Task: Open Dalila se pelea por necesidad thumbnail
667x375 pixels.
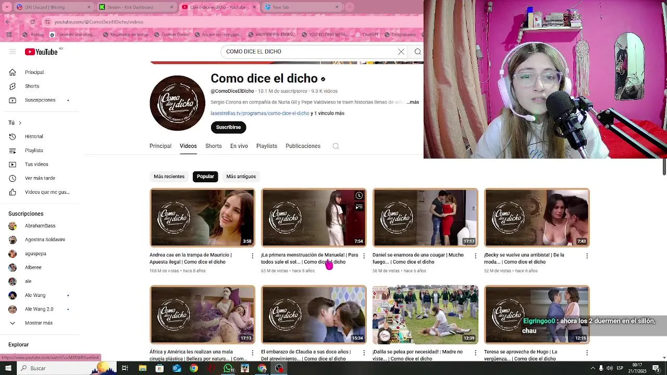Action: [x=425, y=315]
